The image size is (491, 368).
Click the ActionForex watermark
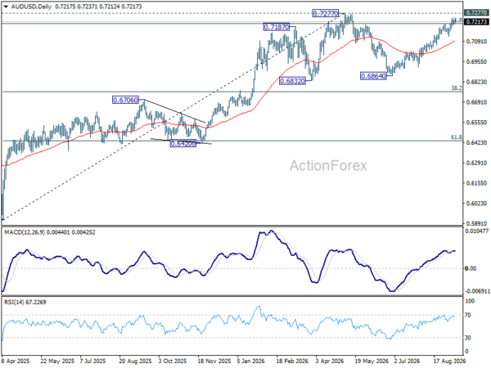coord(328,165)
